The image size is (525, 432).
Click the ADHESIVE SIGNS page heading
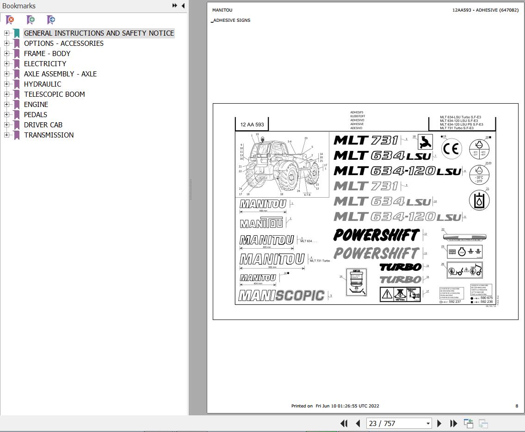[231, 20]
